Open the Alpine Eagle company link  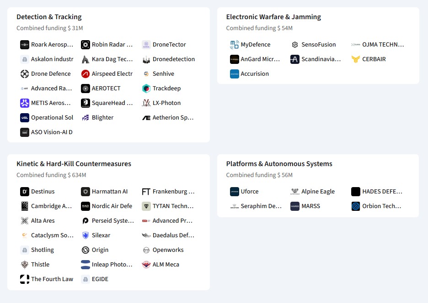[x=318, y=192]
